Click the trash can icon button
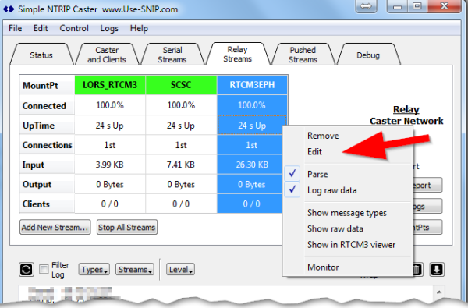 pyautogui.click(x=417, y=270)
